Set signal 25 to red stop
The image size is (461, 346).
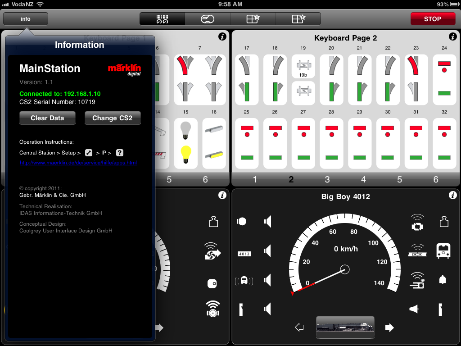click(x=247, y=131)
